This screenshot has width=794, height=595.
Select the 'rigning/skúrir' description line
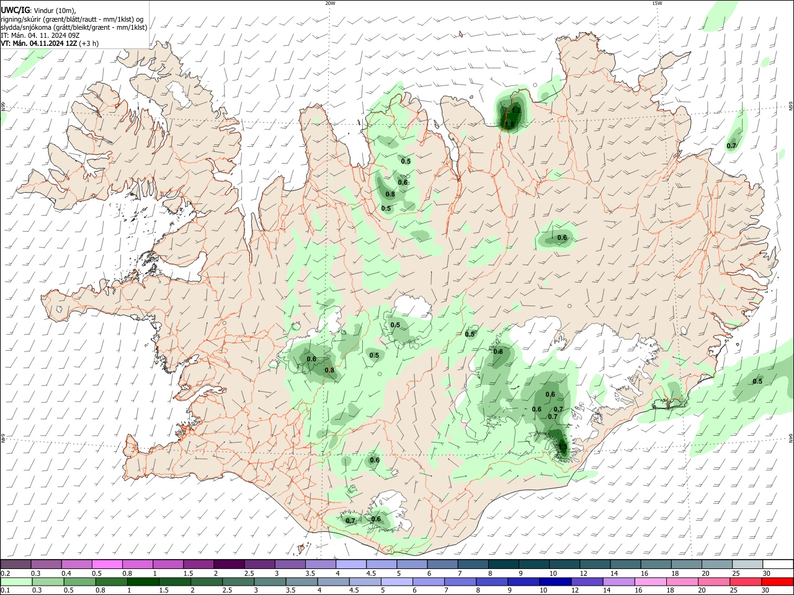(72, 19)
